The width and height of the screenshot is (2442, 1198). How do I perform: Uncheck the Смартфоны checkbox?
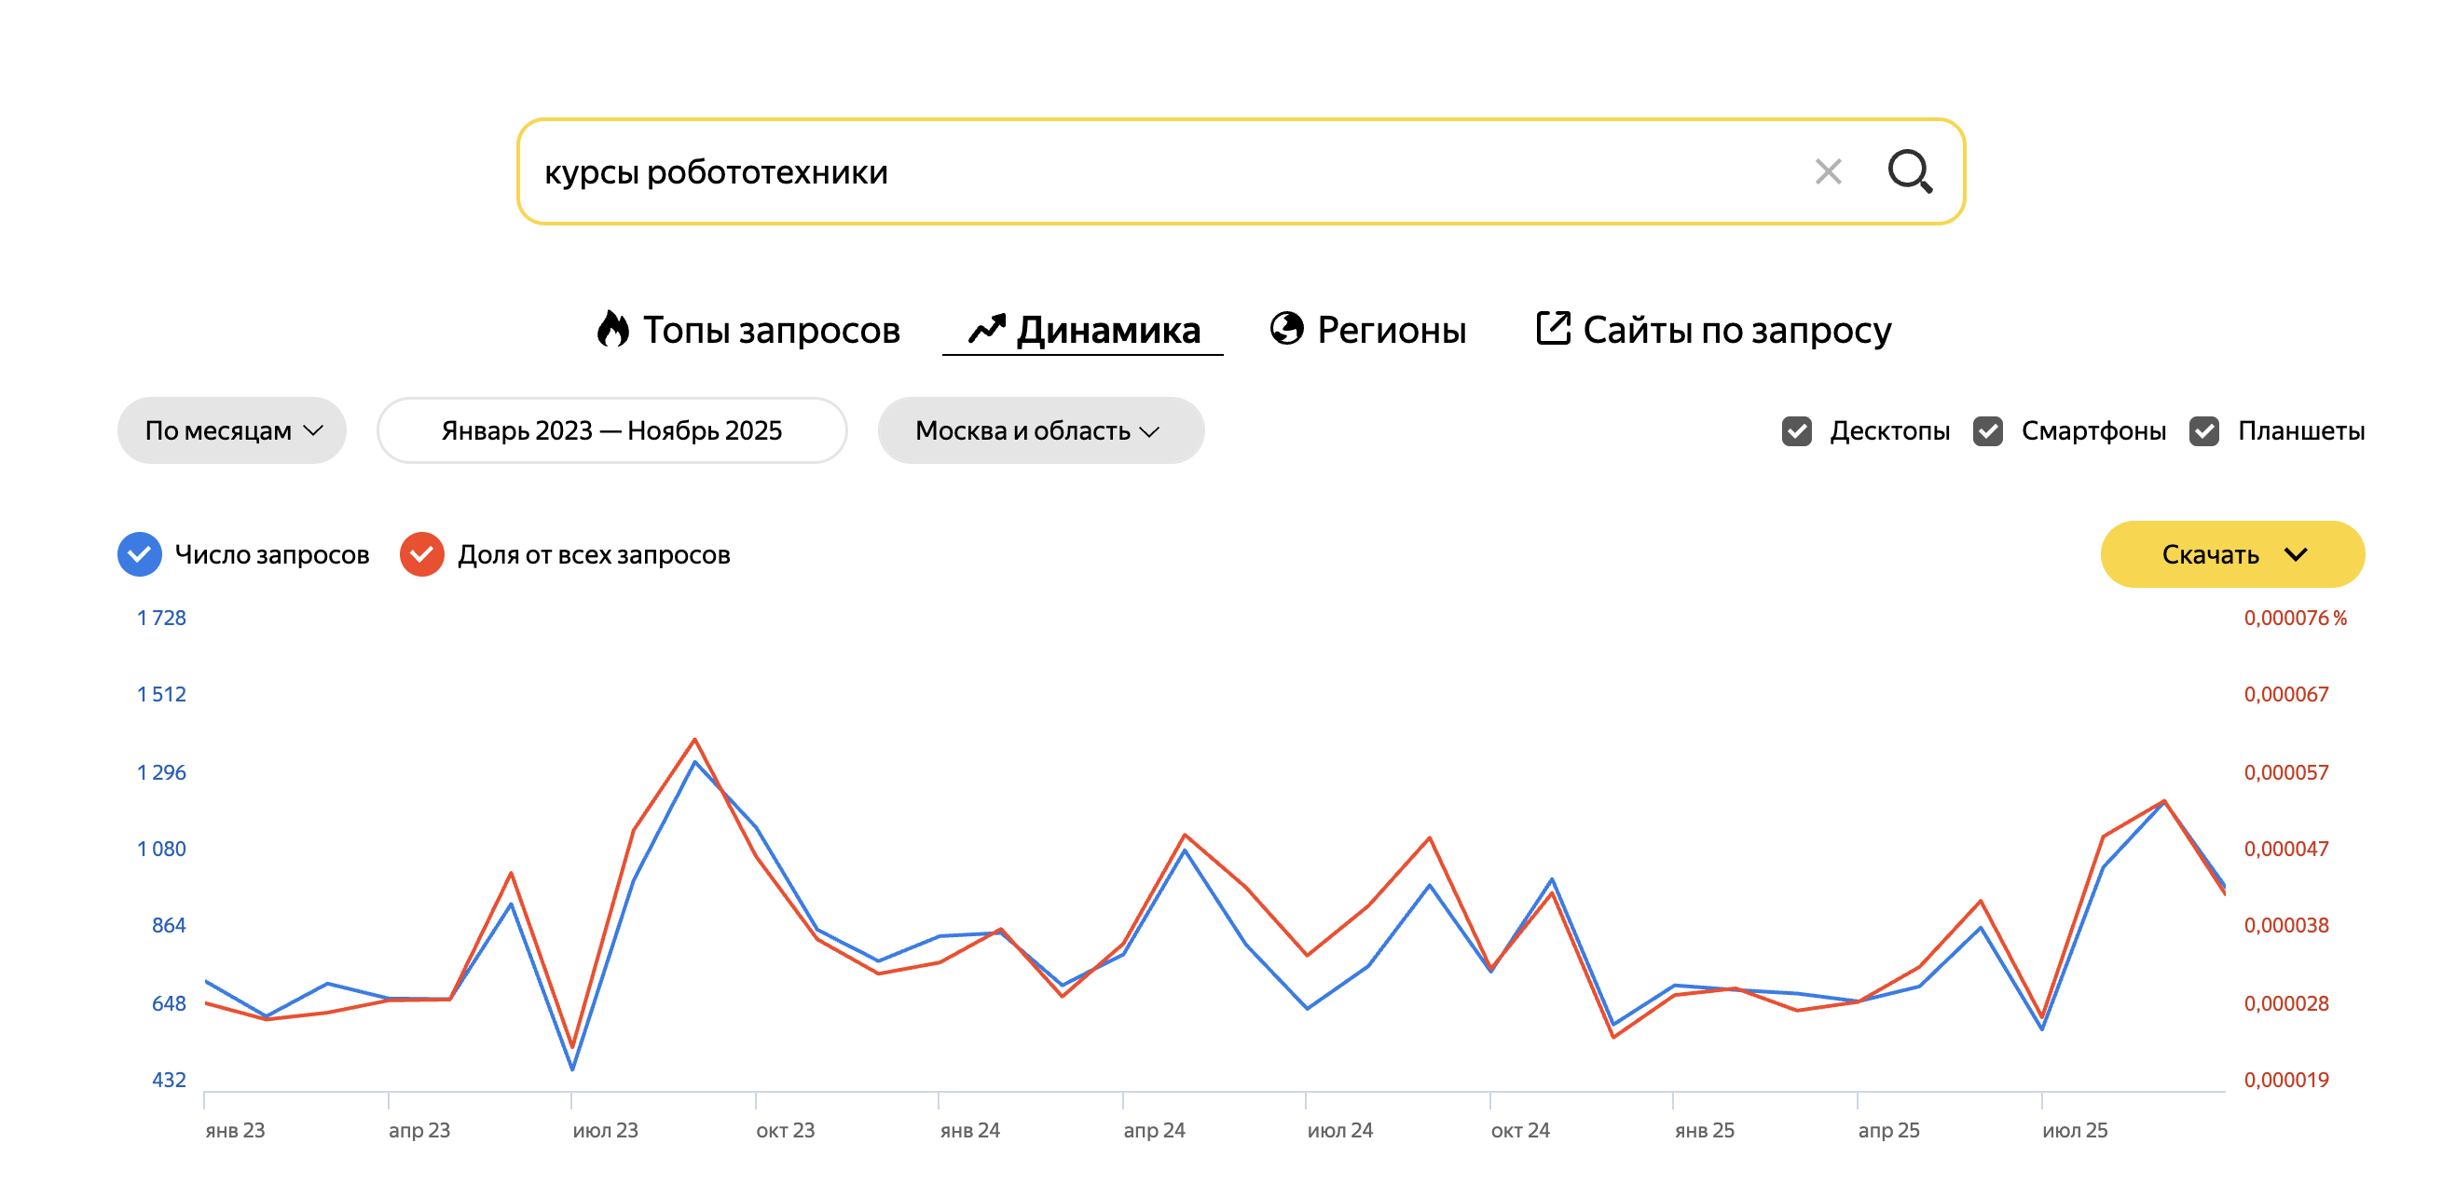point(1988,431)
